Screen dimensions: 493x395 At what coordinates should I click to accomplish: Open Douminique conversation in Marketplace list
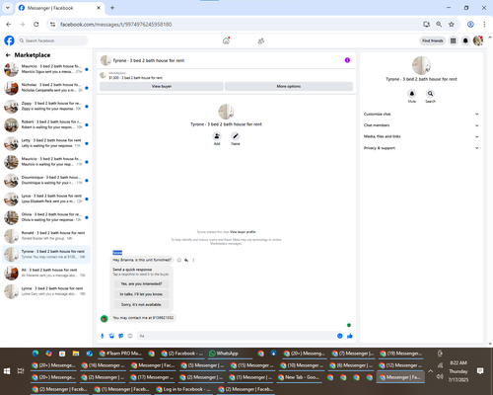pos(46,180)
